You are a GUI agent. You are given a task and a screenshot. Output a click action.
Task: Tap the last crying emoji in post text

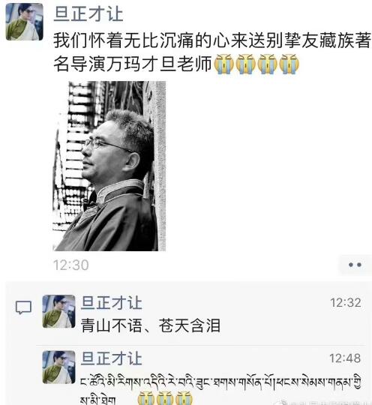point(289,64)
